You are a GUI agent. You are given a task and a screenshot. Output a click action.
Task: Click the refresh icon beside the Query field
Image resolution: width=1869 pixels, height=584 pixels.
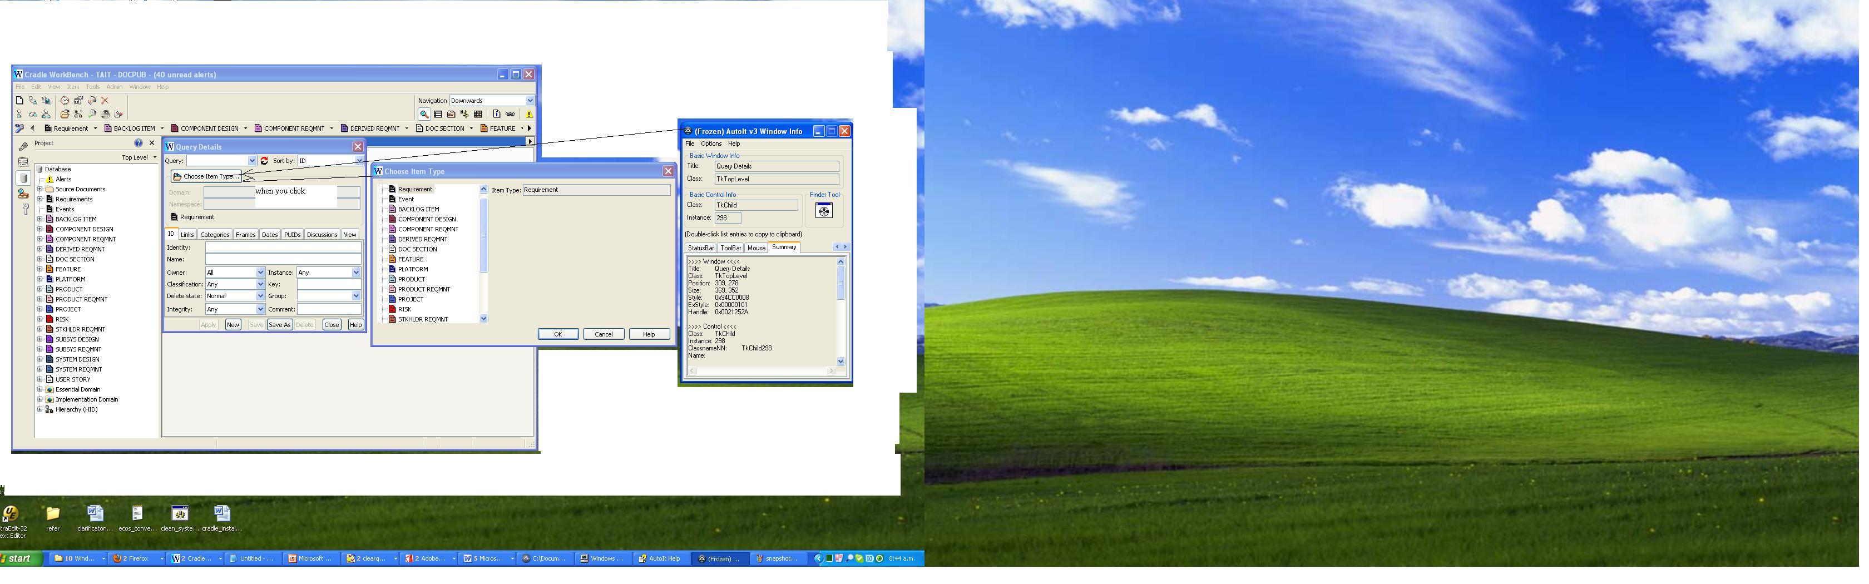[x=264, y=161]
